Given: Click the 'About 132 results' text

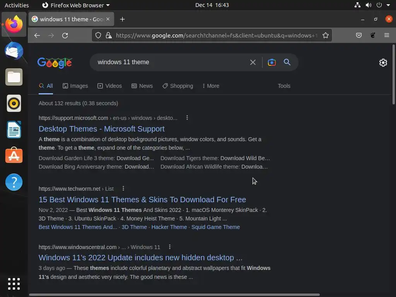Looking at the screenshot, I should point(78,103).
